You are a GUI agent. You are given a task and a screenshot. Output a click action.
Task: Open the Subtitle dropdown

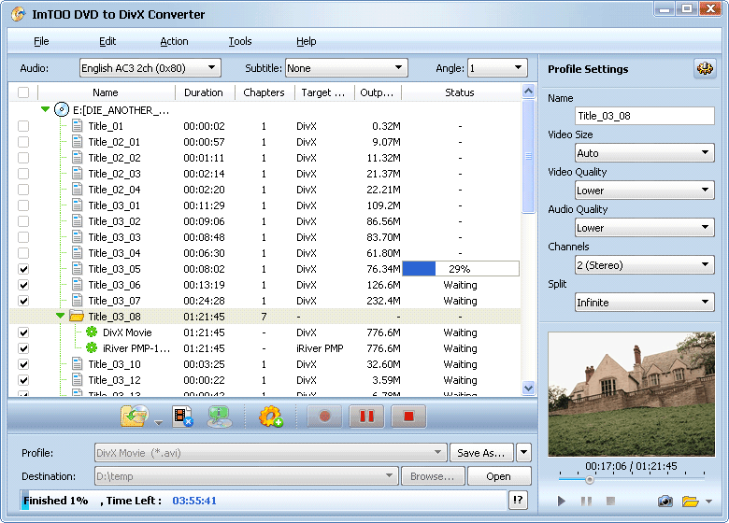tap(347, 68)
